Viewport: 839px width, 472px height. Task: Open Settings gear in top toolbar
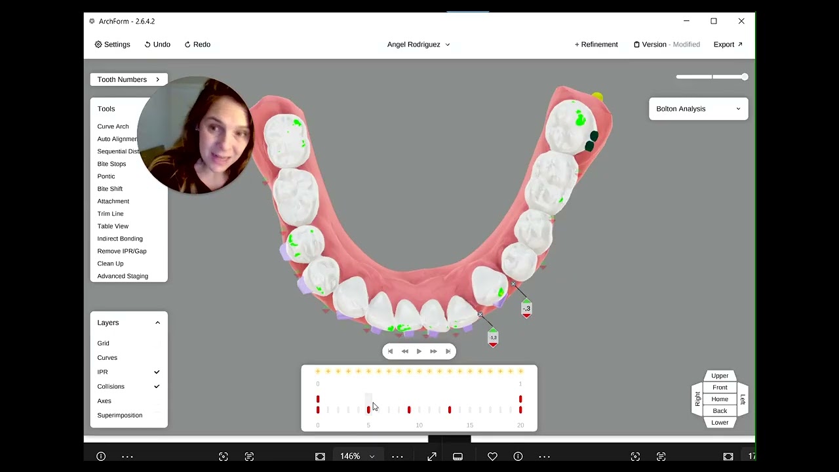(112, 45)
